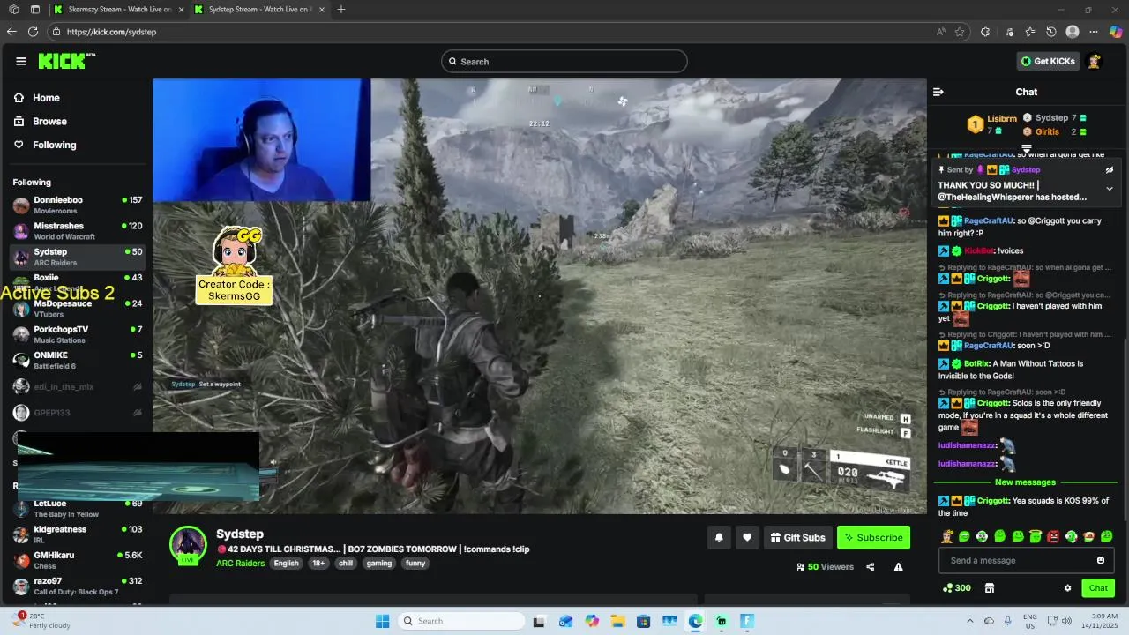Click the English tag

click(286, 563)
